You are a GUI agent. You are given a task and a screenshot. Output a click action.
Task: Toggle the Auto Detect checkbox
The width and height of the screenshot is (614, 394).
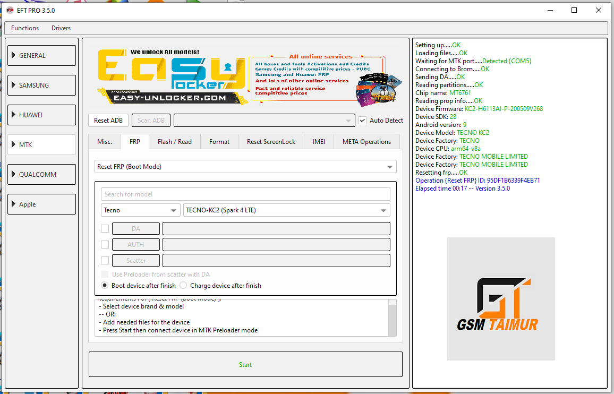click(x=363, y=121)
